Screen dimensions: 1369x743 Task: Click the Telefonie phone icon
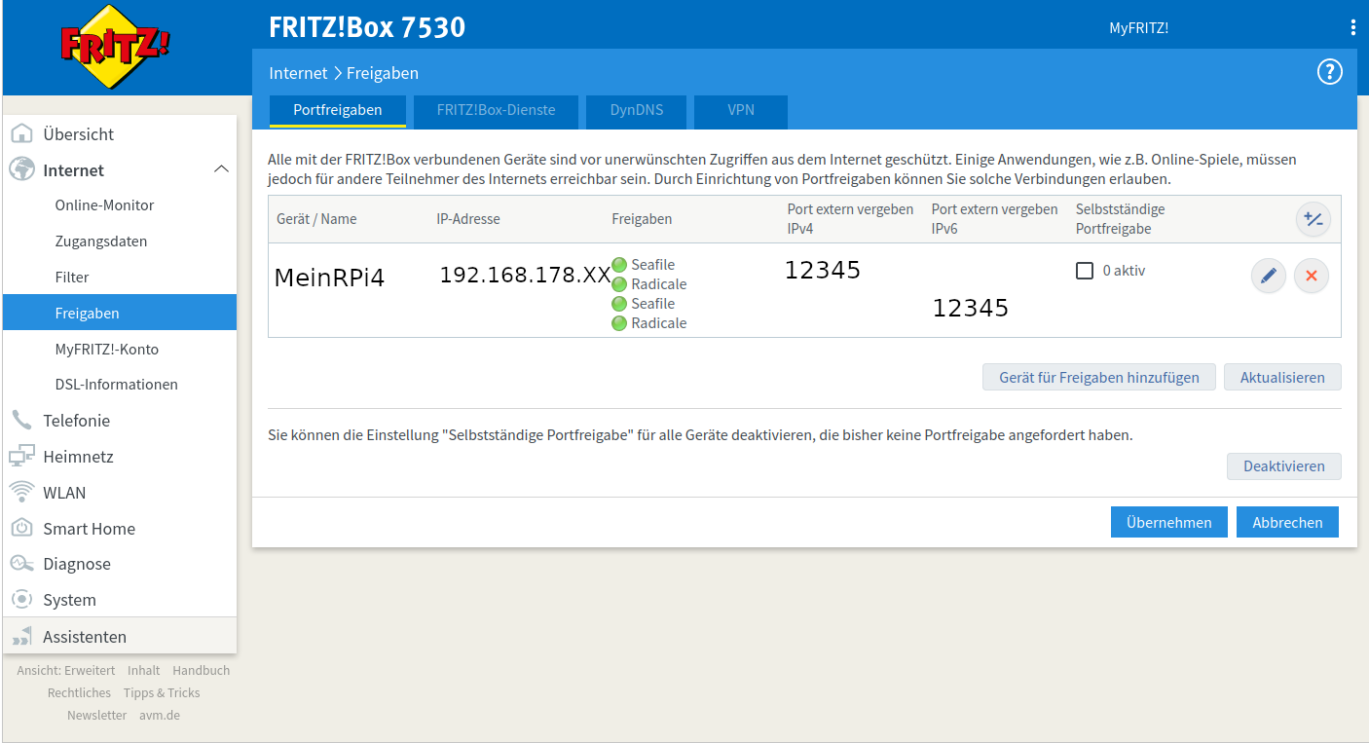point(21,420)
